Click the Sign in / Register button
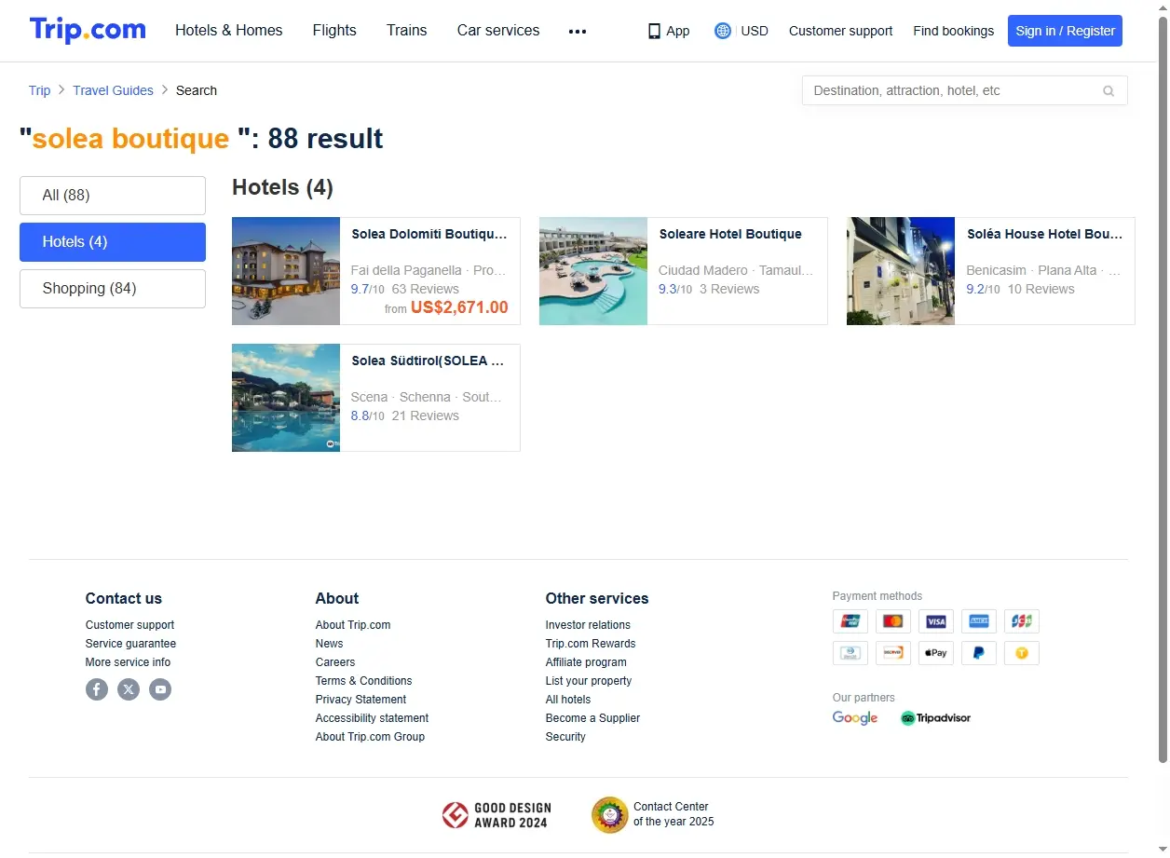The image size is (1170, 858). (x=1065, y=31)
